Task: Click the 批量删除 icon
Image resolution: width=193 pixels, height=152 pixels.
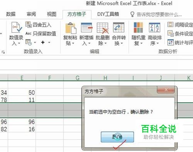Action: pos(102,28)
